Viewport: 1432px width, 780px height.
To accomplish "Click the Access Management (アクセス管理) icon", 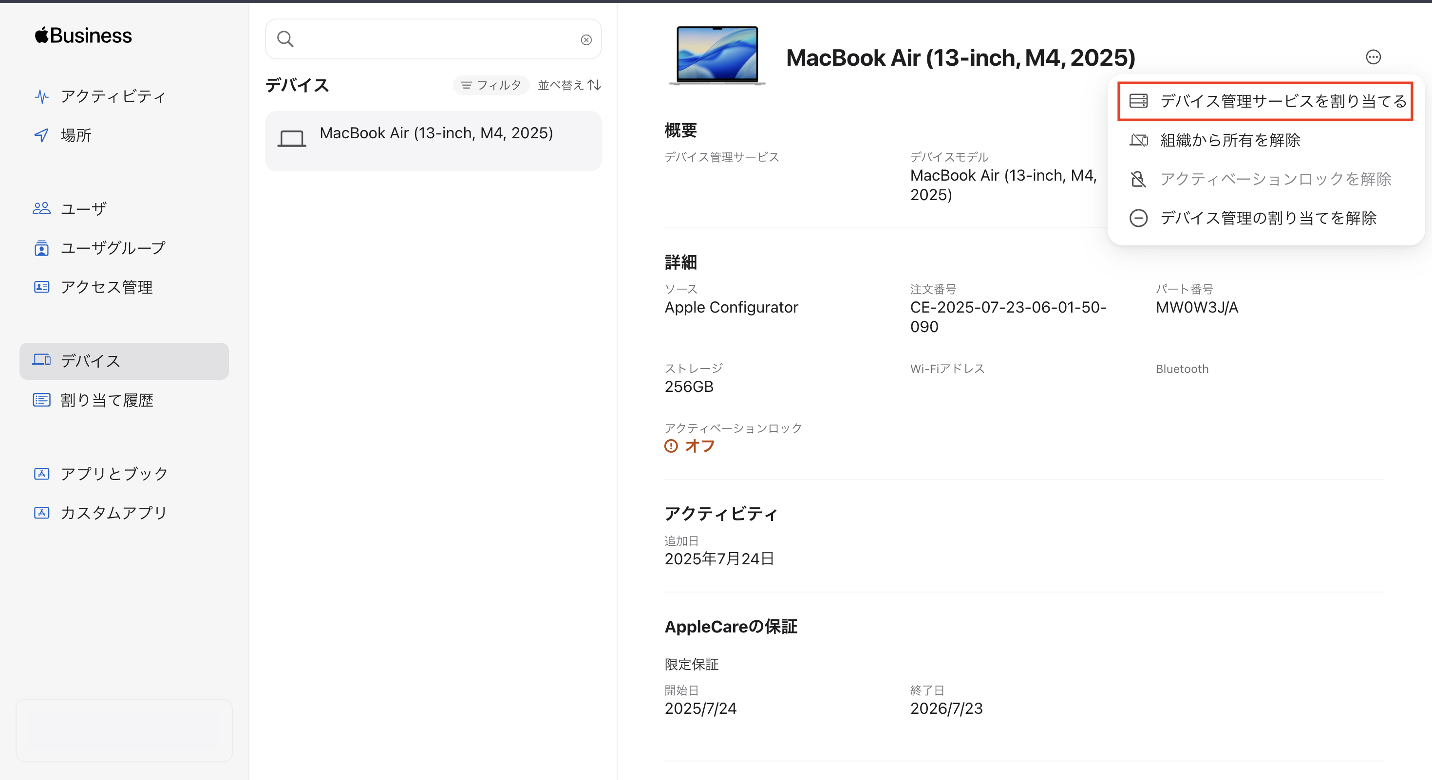I will click(x=42, y=287).
